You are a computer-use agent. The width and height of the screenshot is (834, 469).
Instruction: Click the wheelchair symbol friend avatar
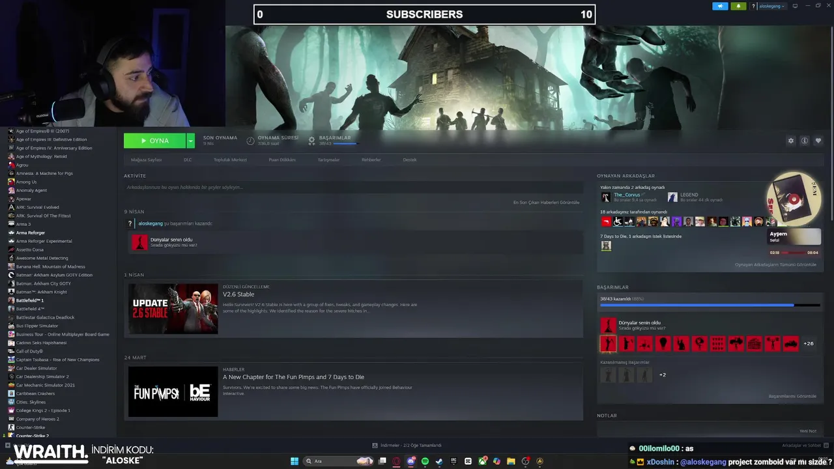point(618,221)
